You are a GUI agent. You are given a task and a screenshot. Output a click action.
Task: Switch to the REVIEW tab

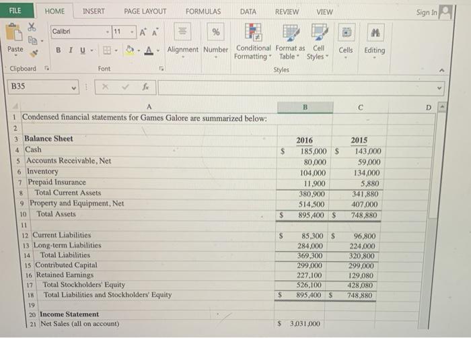287,12
